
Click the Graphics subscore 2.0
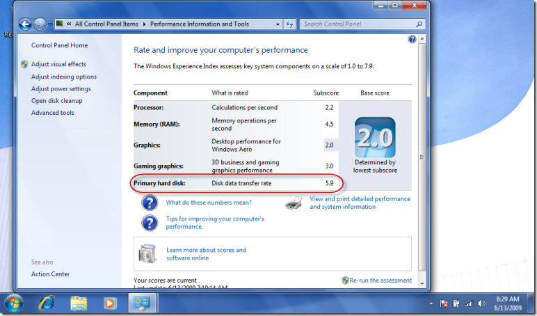(329, 145)
